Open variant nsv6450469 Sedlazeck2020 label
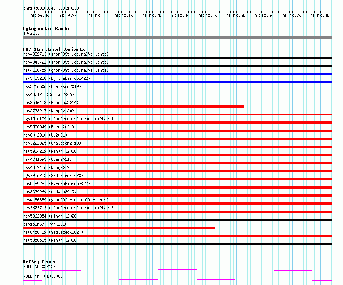 point(53,232)
